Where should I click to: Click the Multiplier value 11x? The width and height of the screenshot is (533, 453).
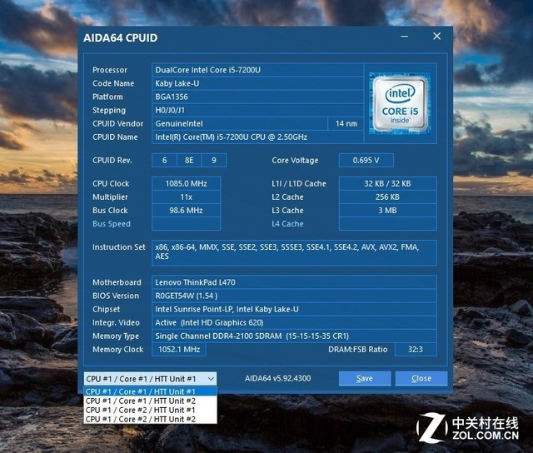[187, 197]
